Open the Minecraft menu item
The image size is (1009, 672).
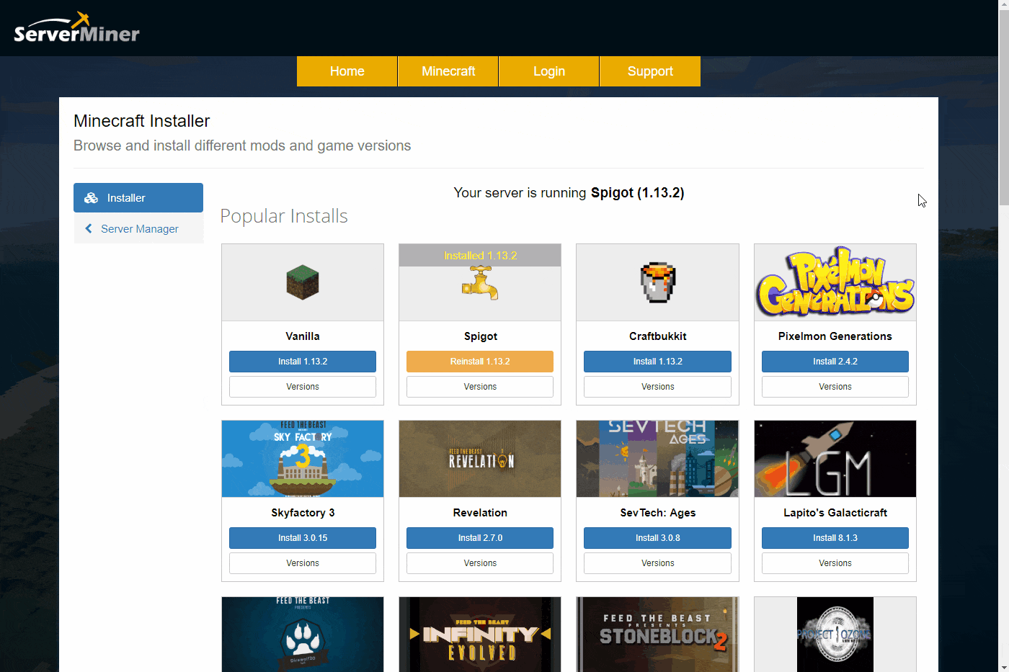click(448, 71)
